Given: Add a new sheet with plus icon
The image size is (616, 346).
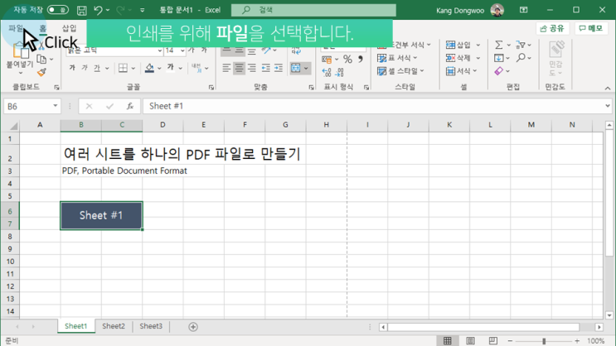Looking at the screenshot, I should point(193,327).
